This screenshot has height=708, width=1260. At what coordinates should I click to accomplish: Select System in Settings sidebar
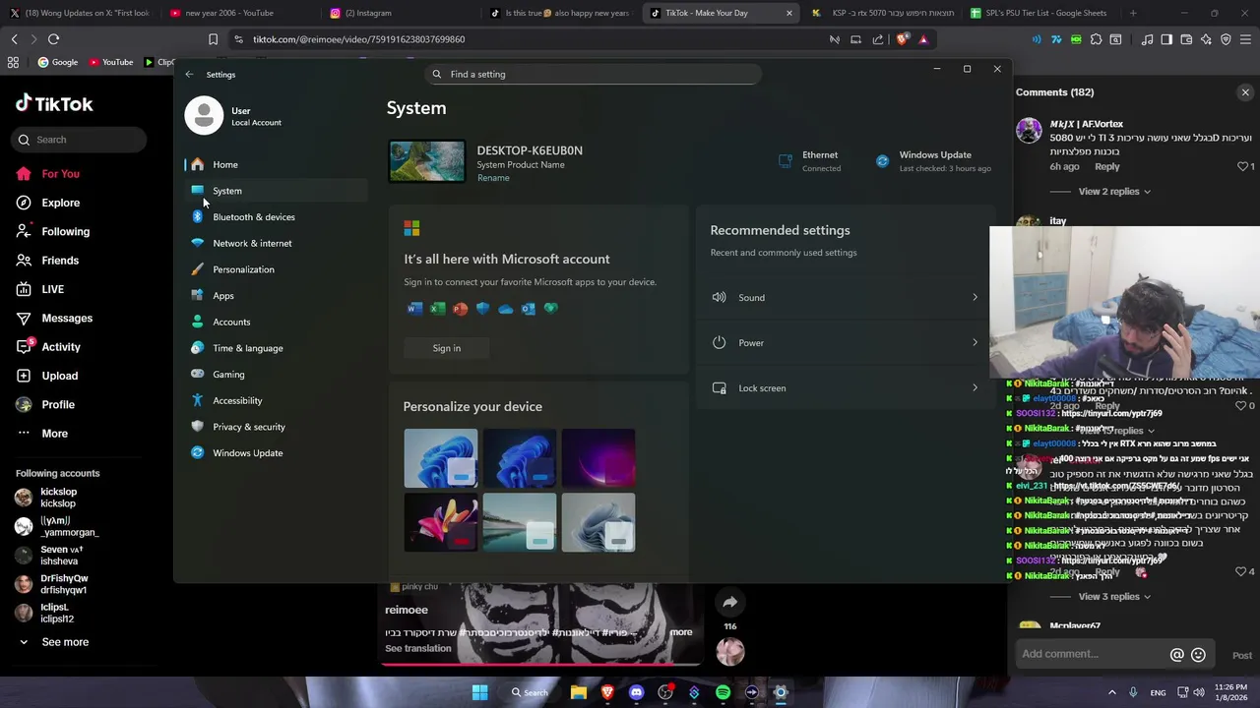(x=276, y=191)
